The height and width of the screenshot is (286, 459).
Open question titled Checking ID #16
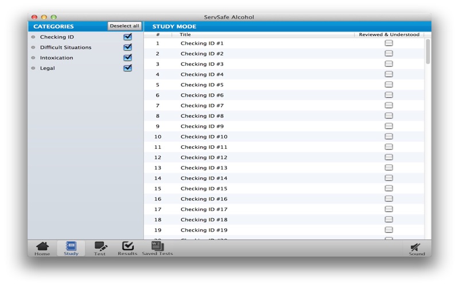(204, 198)
